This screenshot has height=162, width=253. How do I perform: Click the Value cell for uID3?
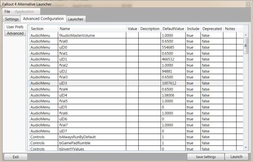click(132, 83)
